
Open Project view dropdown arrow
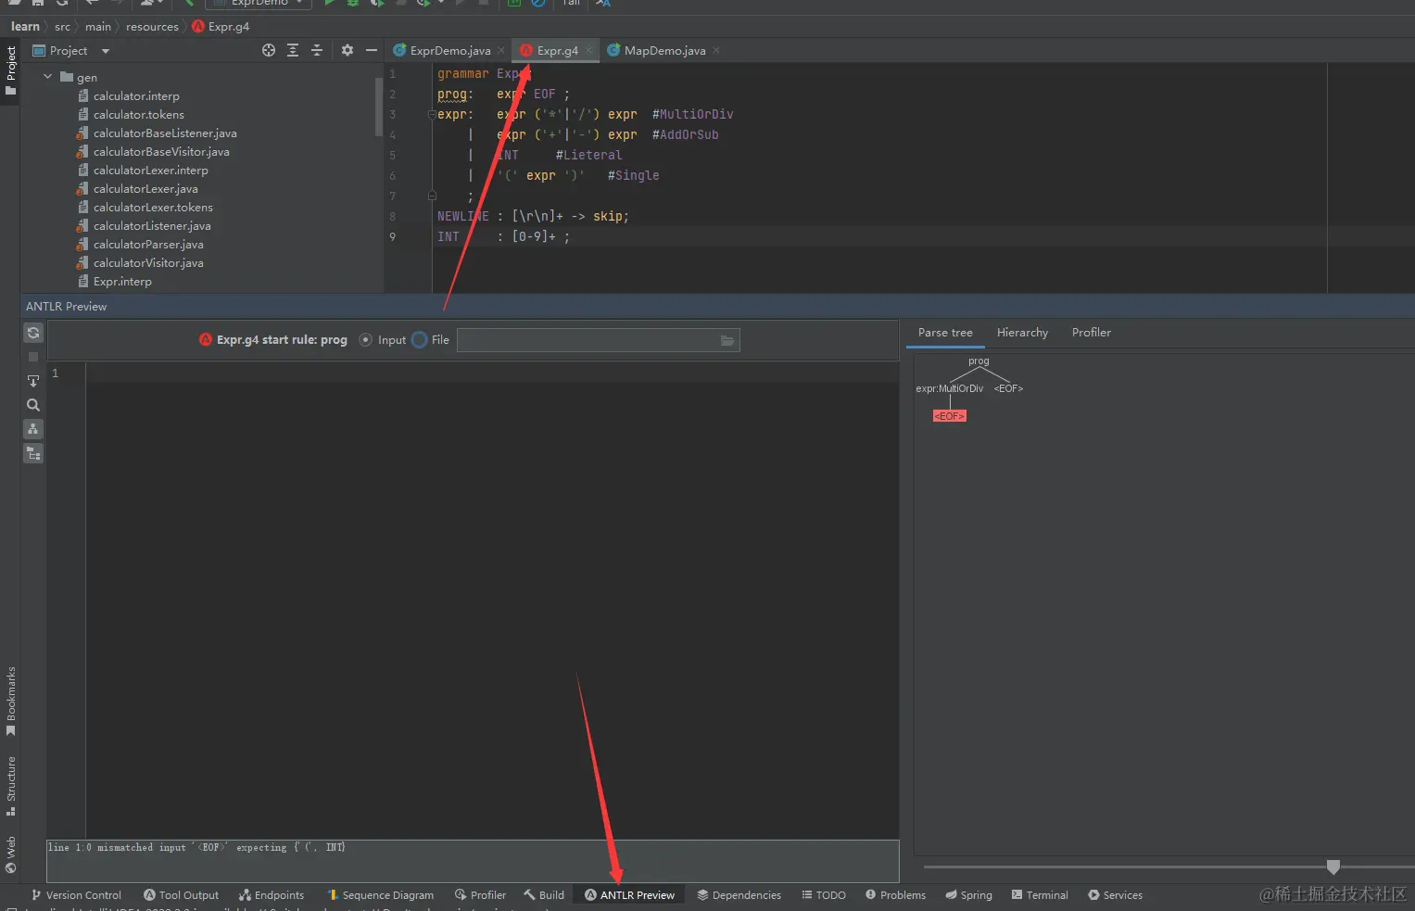(x=106, y=51)
